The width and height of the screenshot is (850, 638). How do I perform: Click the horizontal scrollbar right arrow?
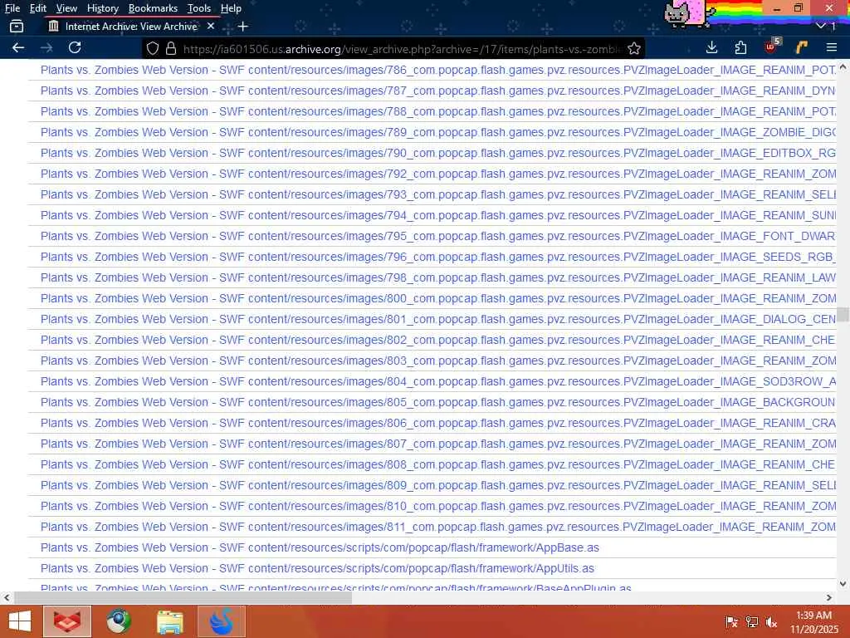click(x=829, y=598)
